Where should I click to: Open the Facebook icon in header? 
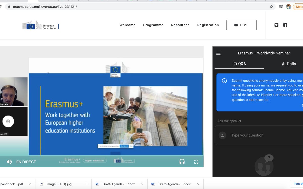(285, 25)
